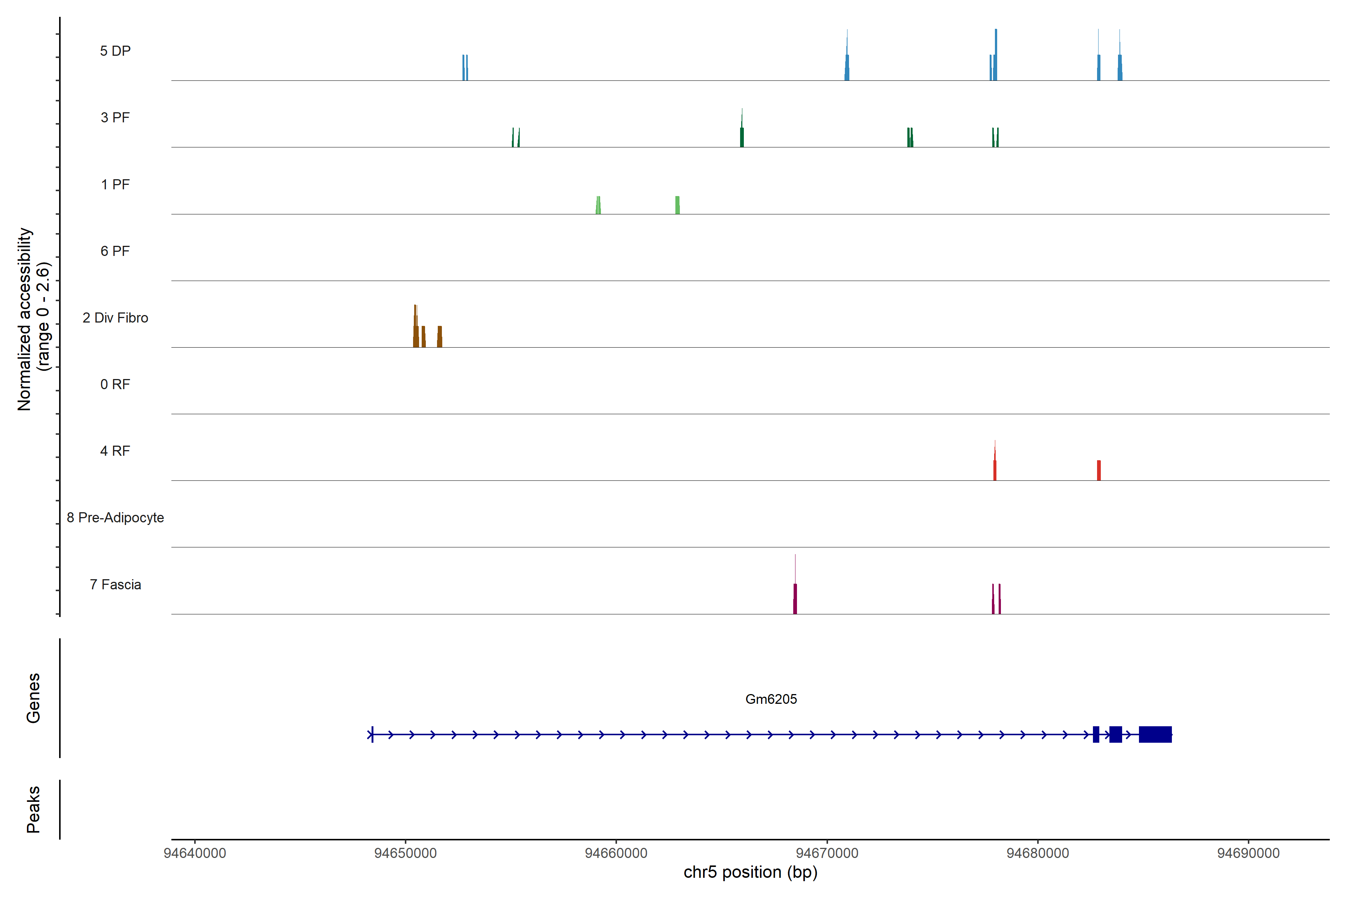Click the 94660000 axis tick label
The image size is (1347, 898).
[x=616, y=853]
